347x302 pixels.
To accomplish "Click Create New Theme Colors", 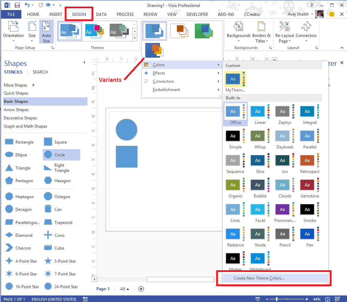I will [x=275, y=278].
